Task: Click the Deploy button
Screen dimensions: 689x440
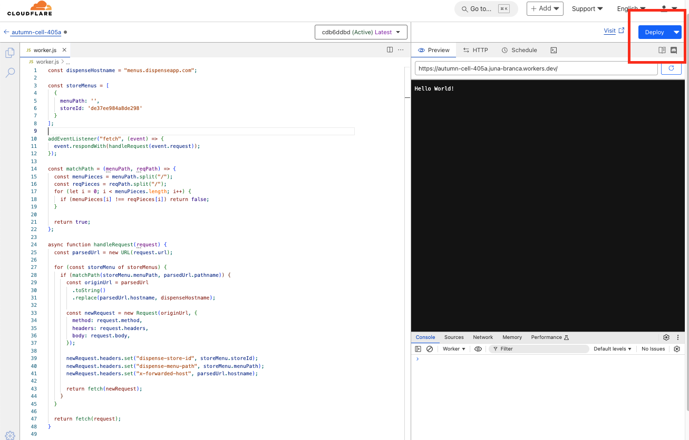Action: pos(654,32)
